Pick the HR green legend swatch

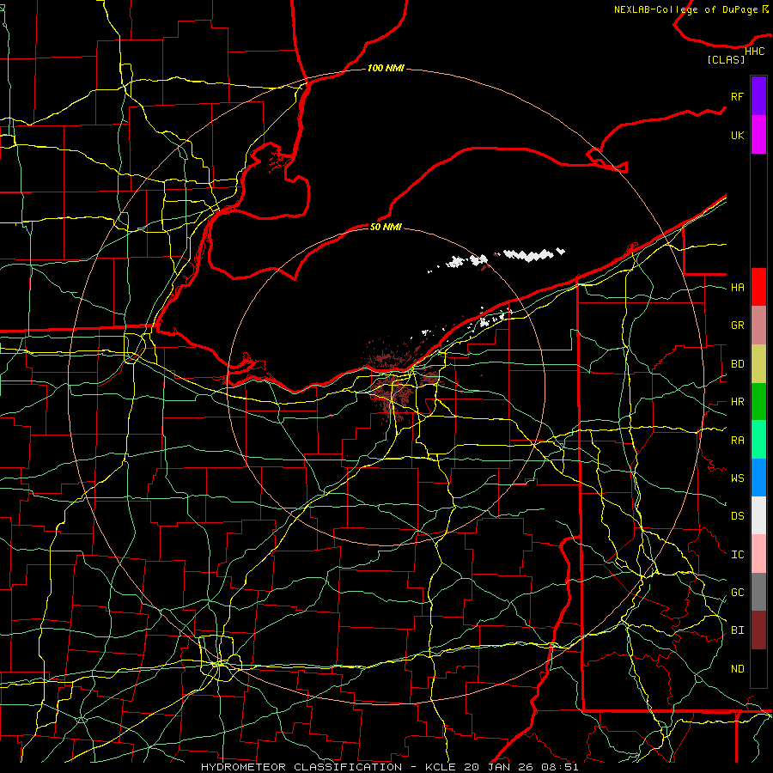click(x=758, y=402)
